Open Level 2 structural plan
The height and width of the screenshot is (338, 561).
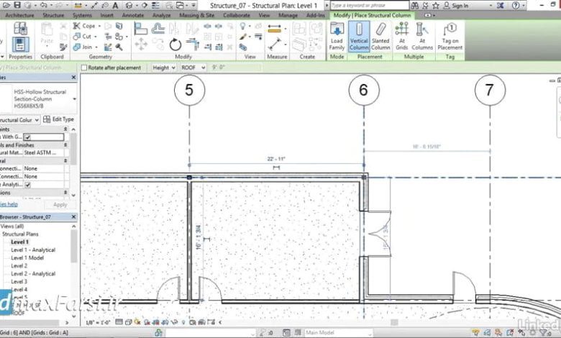[x=19, y=266]
